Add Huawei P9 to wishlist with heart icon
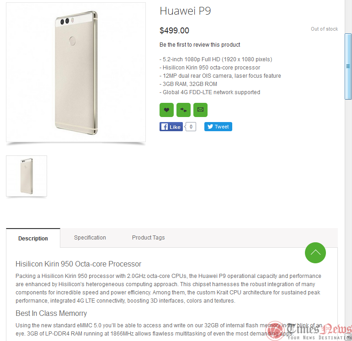Viewport: 352px width, 341px height. click(x=166, y=110)
